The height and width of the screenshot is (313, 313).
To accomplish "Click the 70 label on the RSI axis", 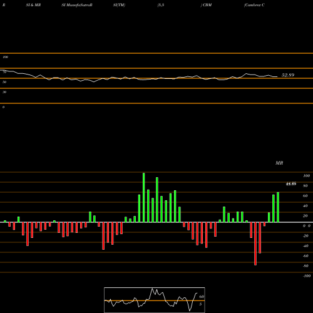I will [x=4, y=72].
